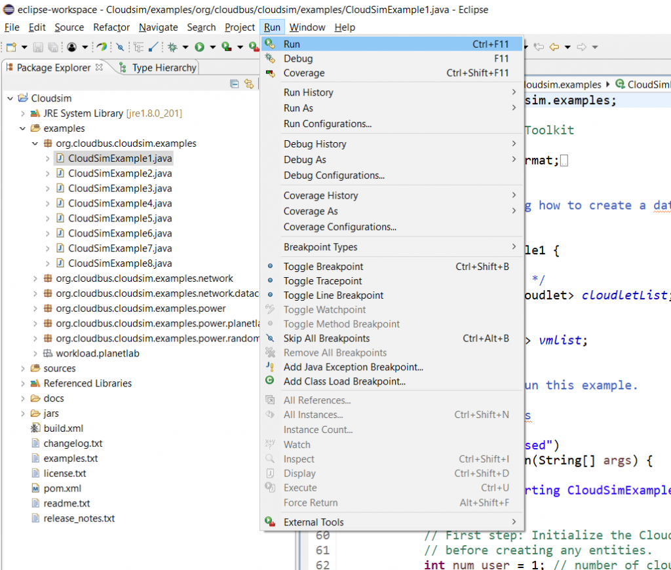Expand the External Tools submenu

[391, 522]
